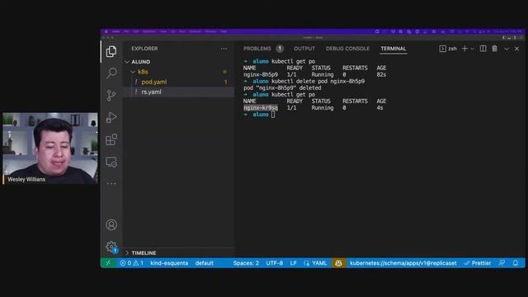Click the kubernetes replicaset schema status item

(x=403, y=263)
